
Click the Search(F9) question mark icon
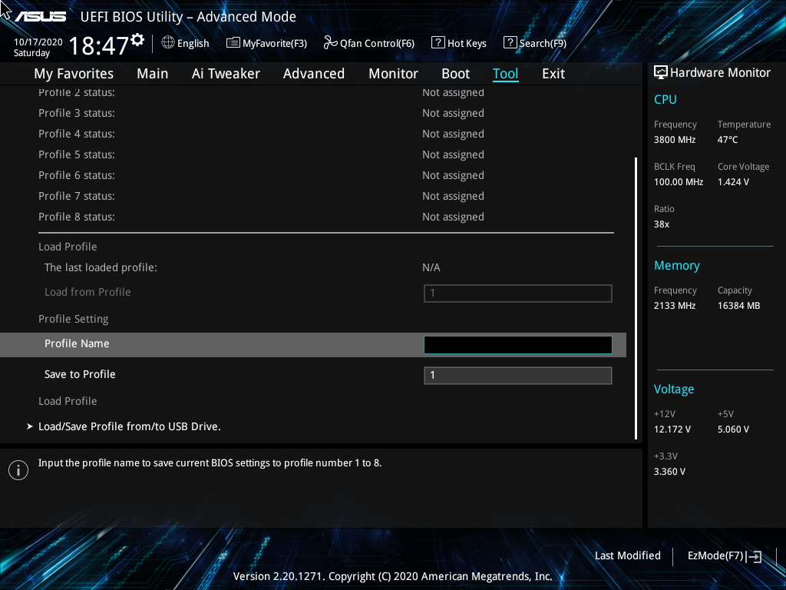510,42
